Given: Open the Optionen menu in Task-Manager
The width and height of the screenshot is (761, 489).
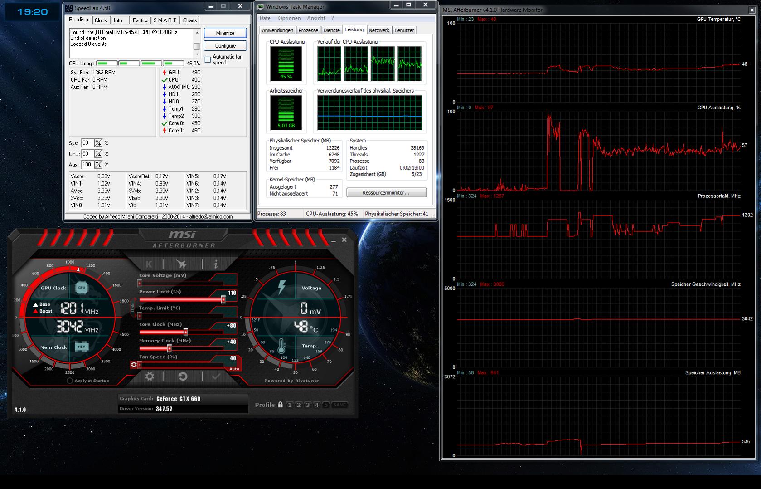Looking at the screenshot, I should 289,18.
